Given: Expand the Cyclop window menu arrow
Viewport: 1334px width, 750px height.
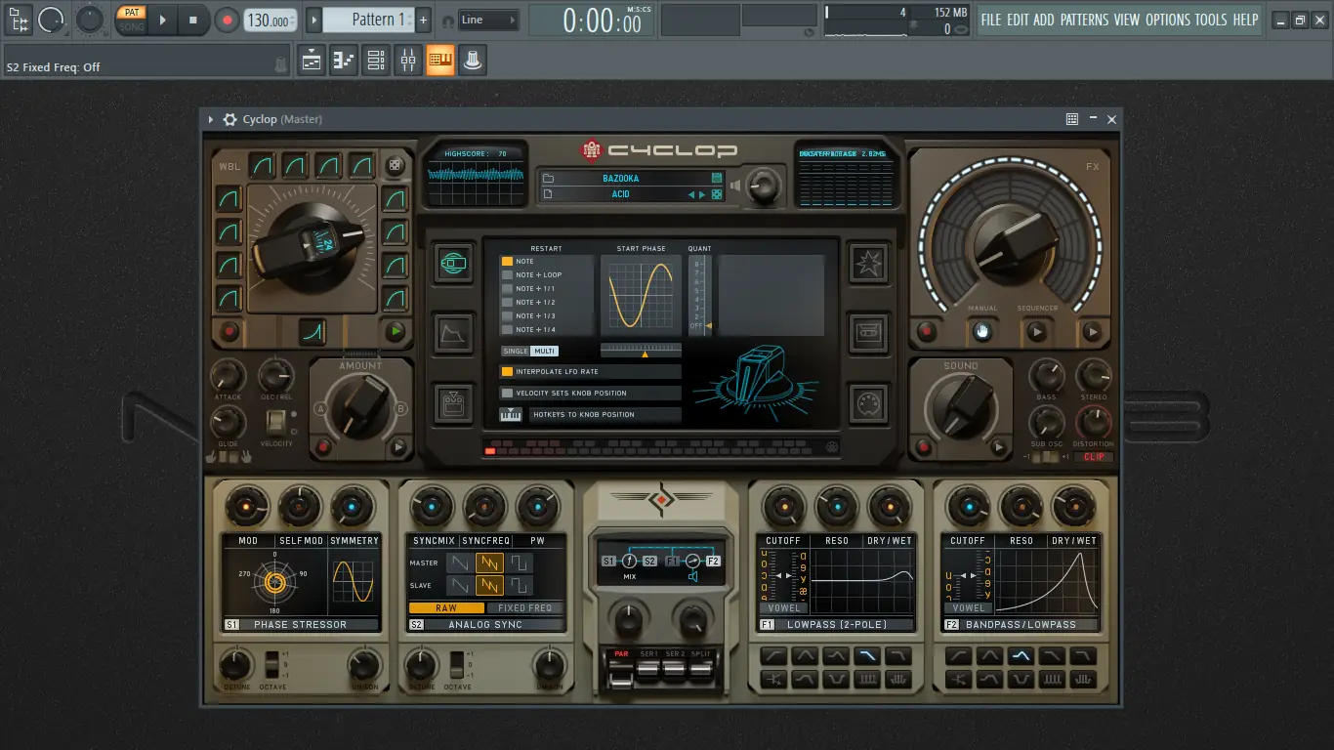Looking at the screenshot, I should (211, 119).
